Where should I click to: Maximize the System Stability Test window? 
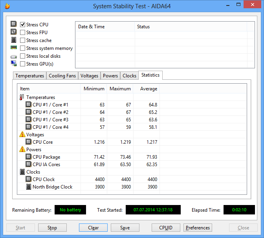coord(238,5)
